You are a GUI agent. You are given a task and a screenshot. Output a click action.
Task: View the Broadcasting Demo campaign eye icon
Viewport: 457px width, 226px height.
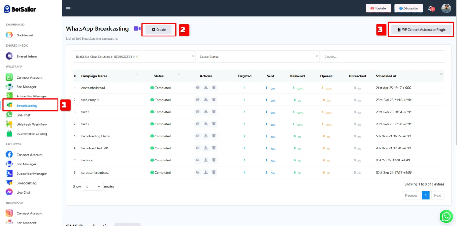198,136
